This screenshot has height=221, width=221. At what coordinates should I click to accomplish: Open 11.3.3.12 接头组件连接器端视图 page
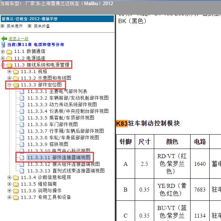(x=64, y=164)
